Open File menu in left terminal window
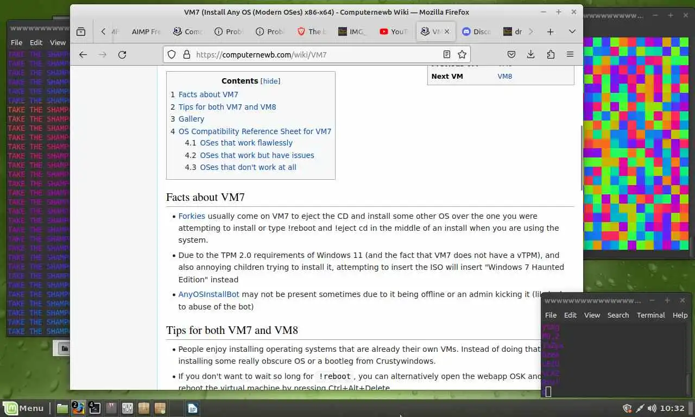This screenshot has width=695, height=417. coord(16,42)
